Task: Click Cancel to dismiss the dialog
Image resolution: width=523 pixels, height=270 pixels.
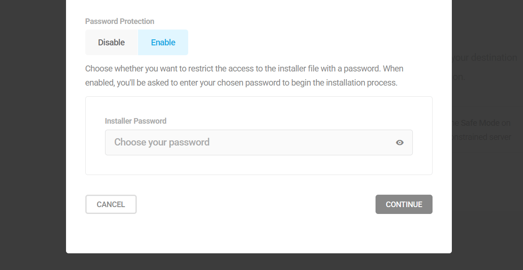Action: [111, 204]
